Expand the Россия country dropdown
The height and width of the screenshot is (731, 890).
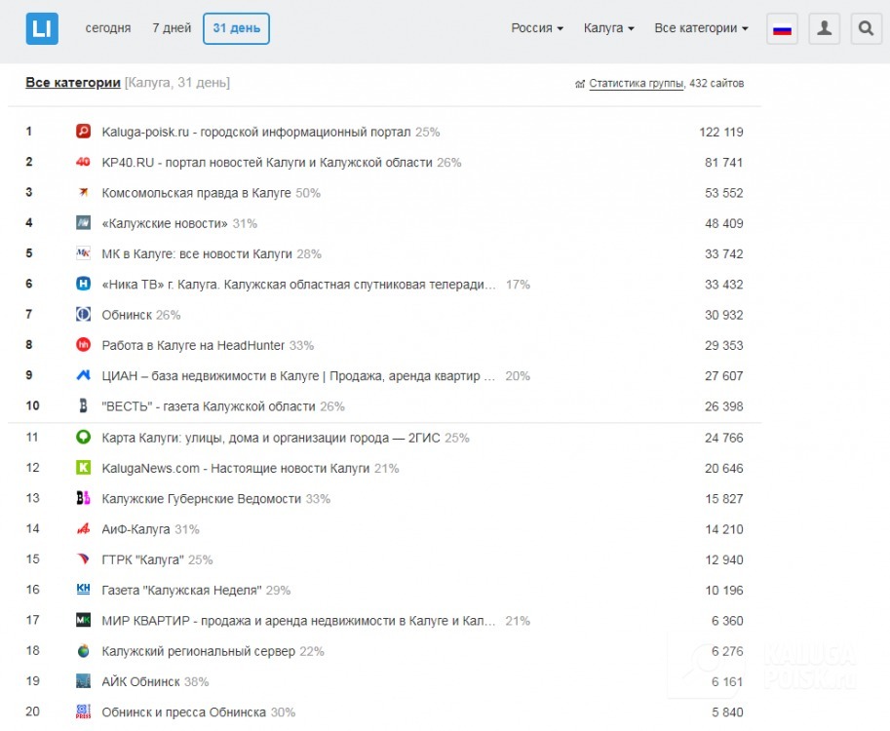tap(537, 28)
